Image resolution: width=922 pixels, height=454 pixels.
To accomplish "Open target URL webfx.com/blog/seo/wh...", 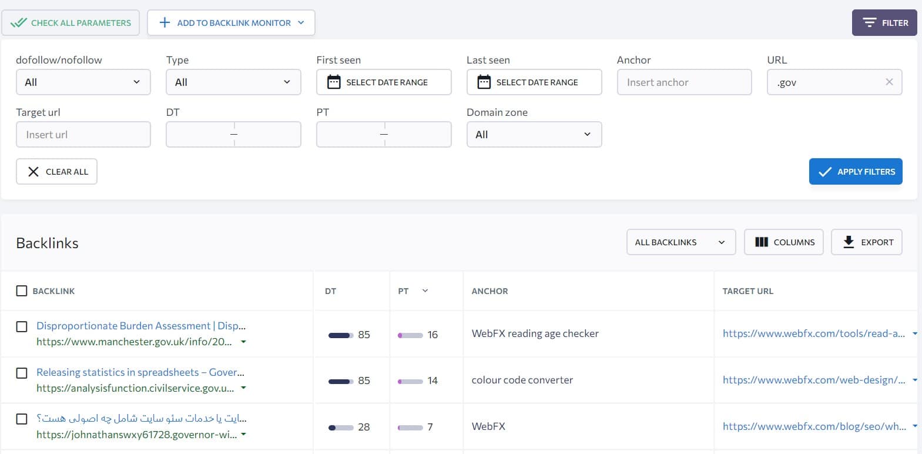I will coord(814,426).
